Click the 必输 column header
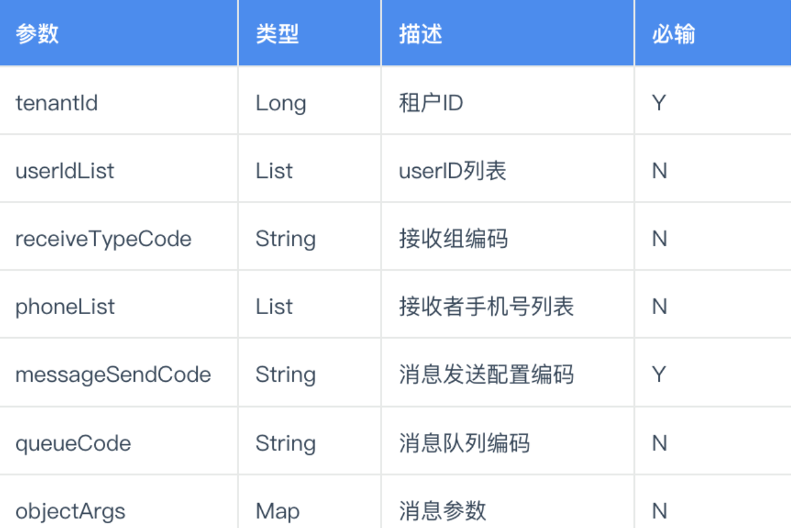 (673, 34)
